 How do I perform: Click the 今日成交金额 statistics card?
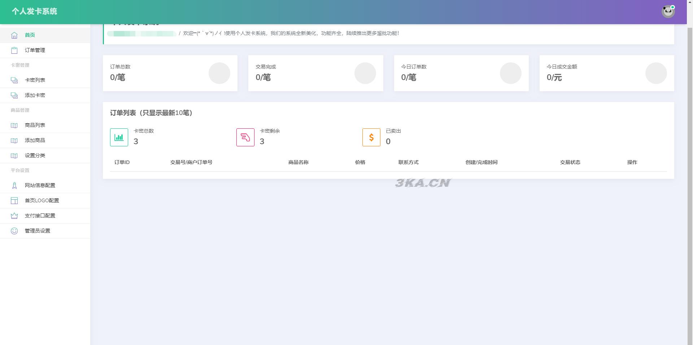606,73
